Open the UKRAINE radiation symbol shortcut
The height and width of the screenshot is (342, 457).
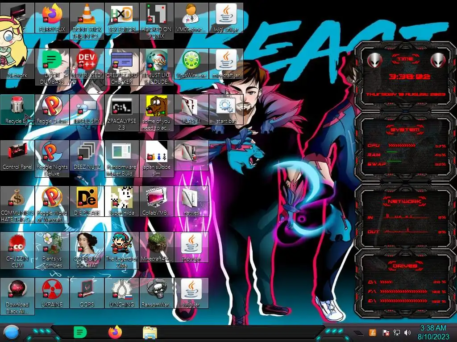pos(52,293)
